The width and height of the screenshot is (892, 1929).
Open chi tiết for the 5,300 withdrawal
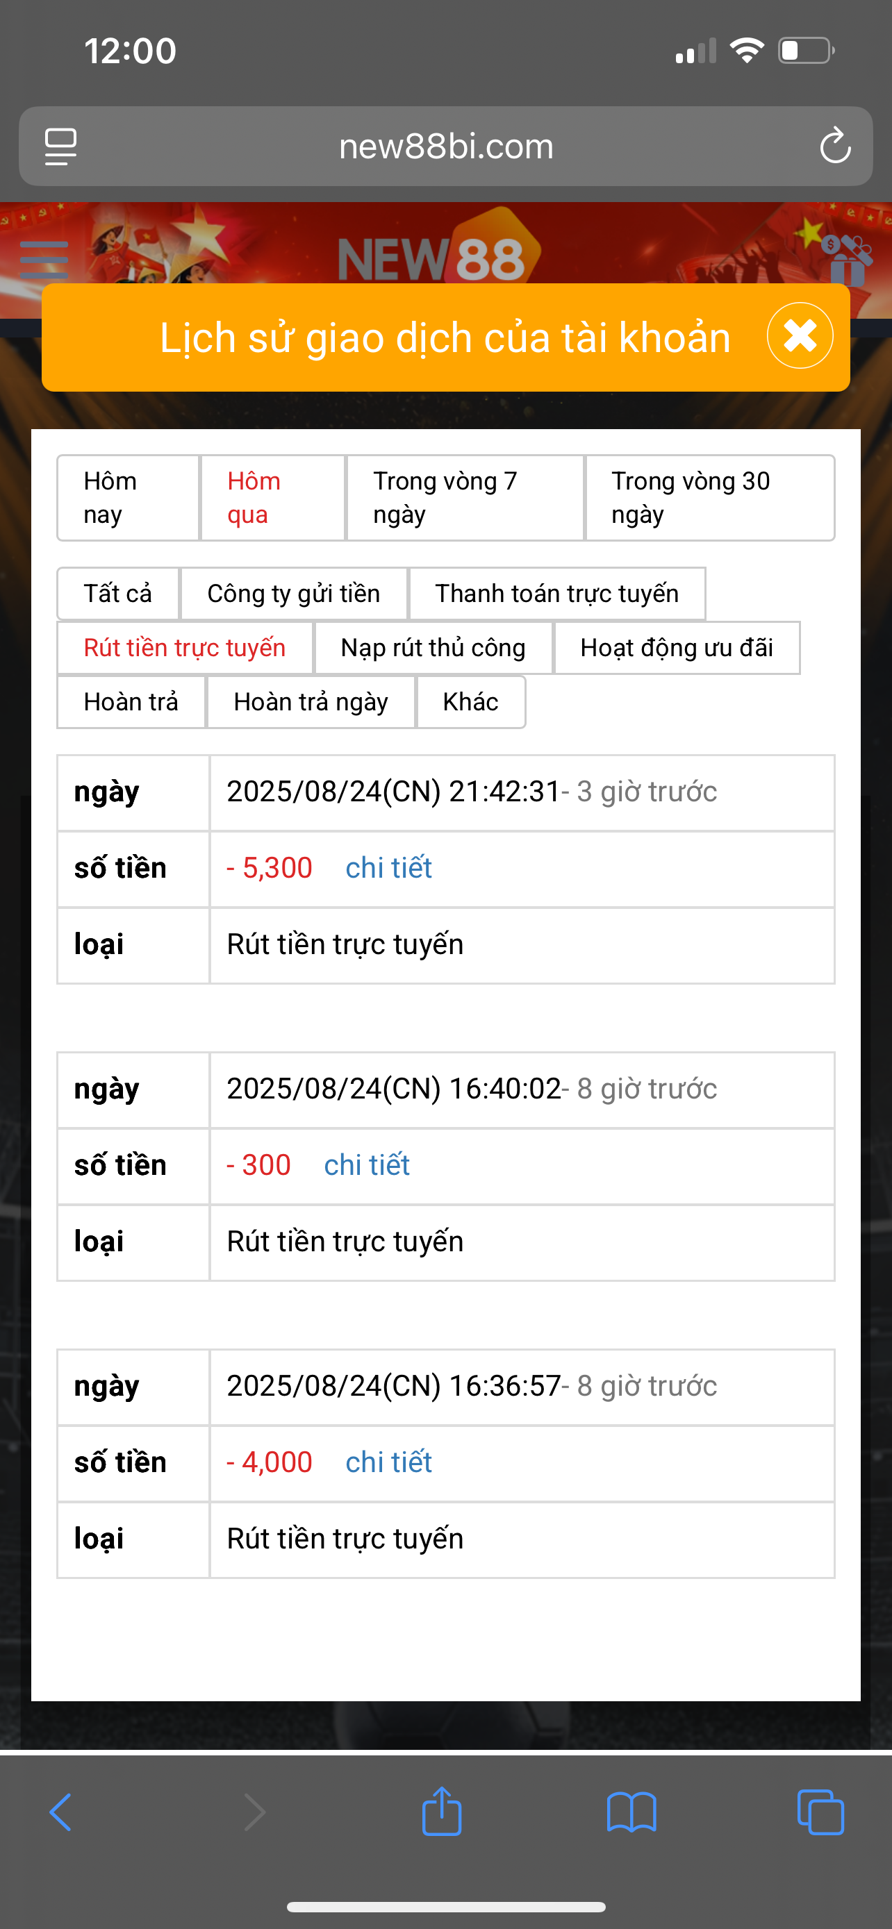[388, 868]
